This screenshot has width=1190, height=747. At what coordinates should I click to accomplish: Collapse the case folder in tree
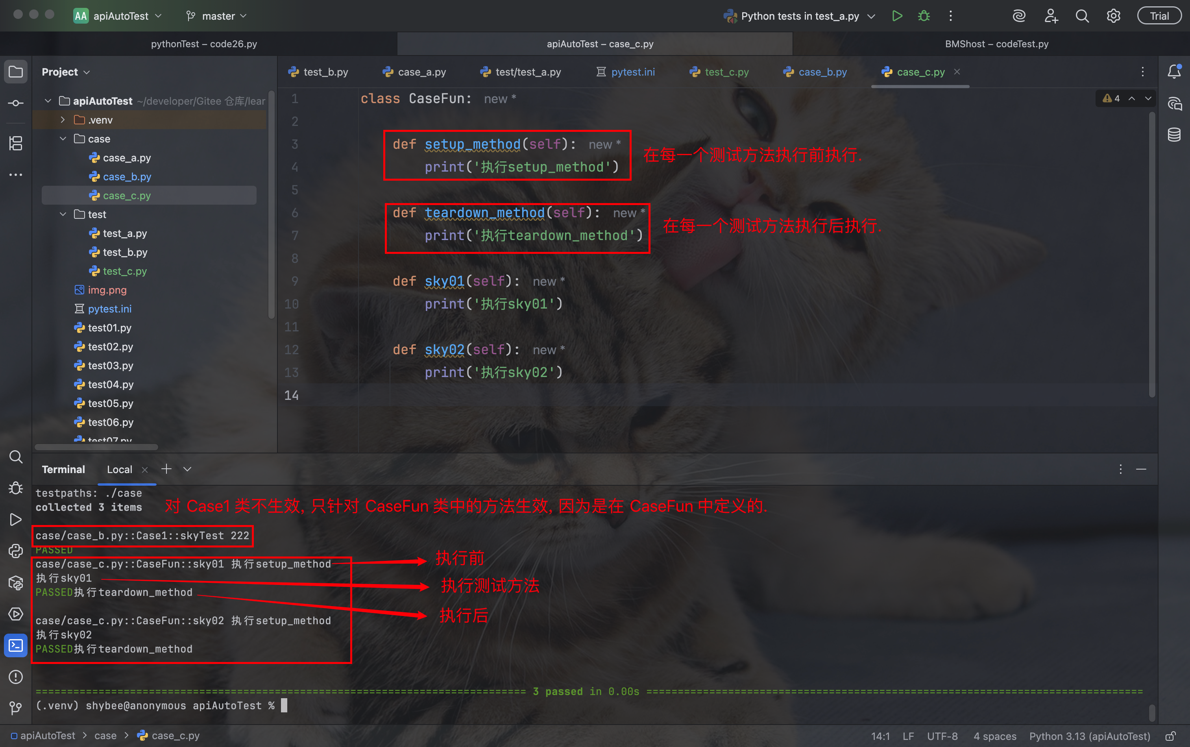(63, 139)
